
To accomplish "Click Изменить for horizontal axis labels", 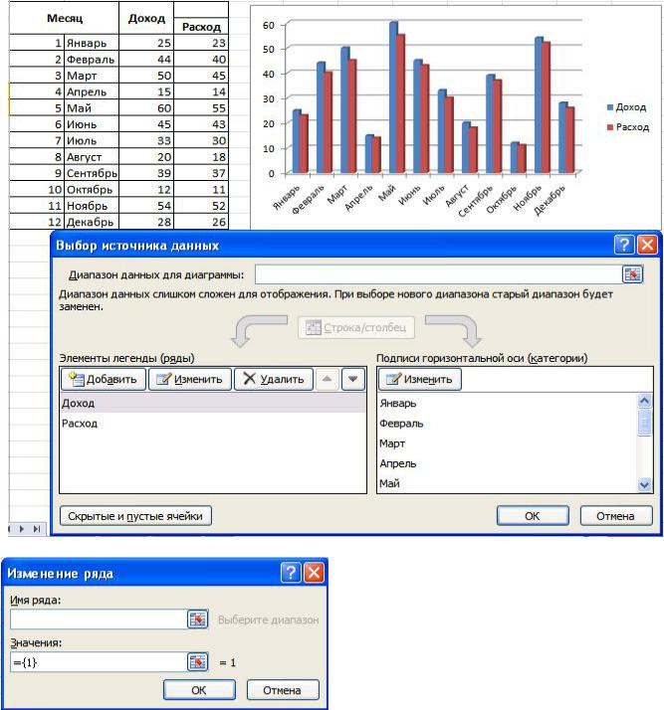I will (x=420, y=379).
